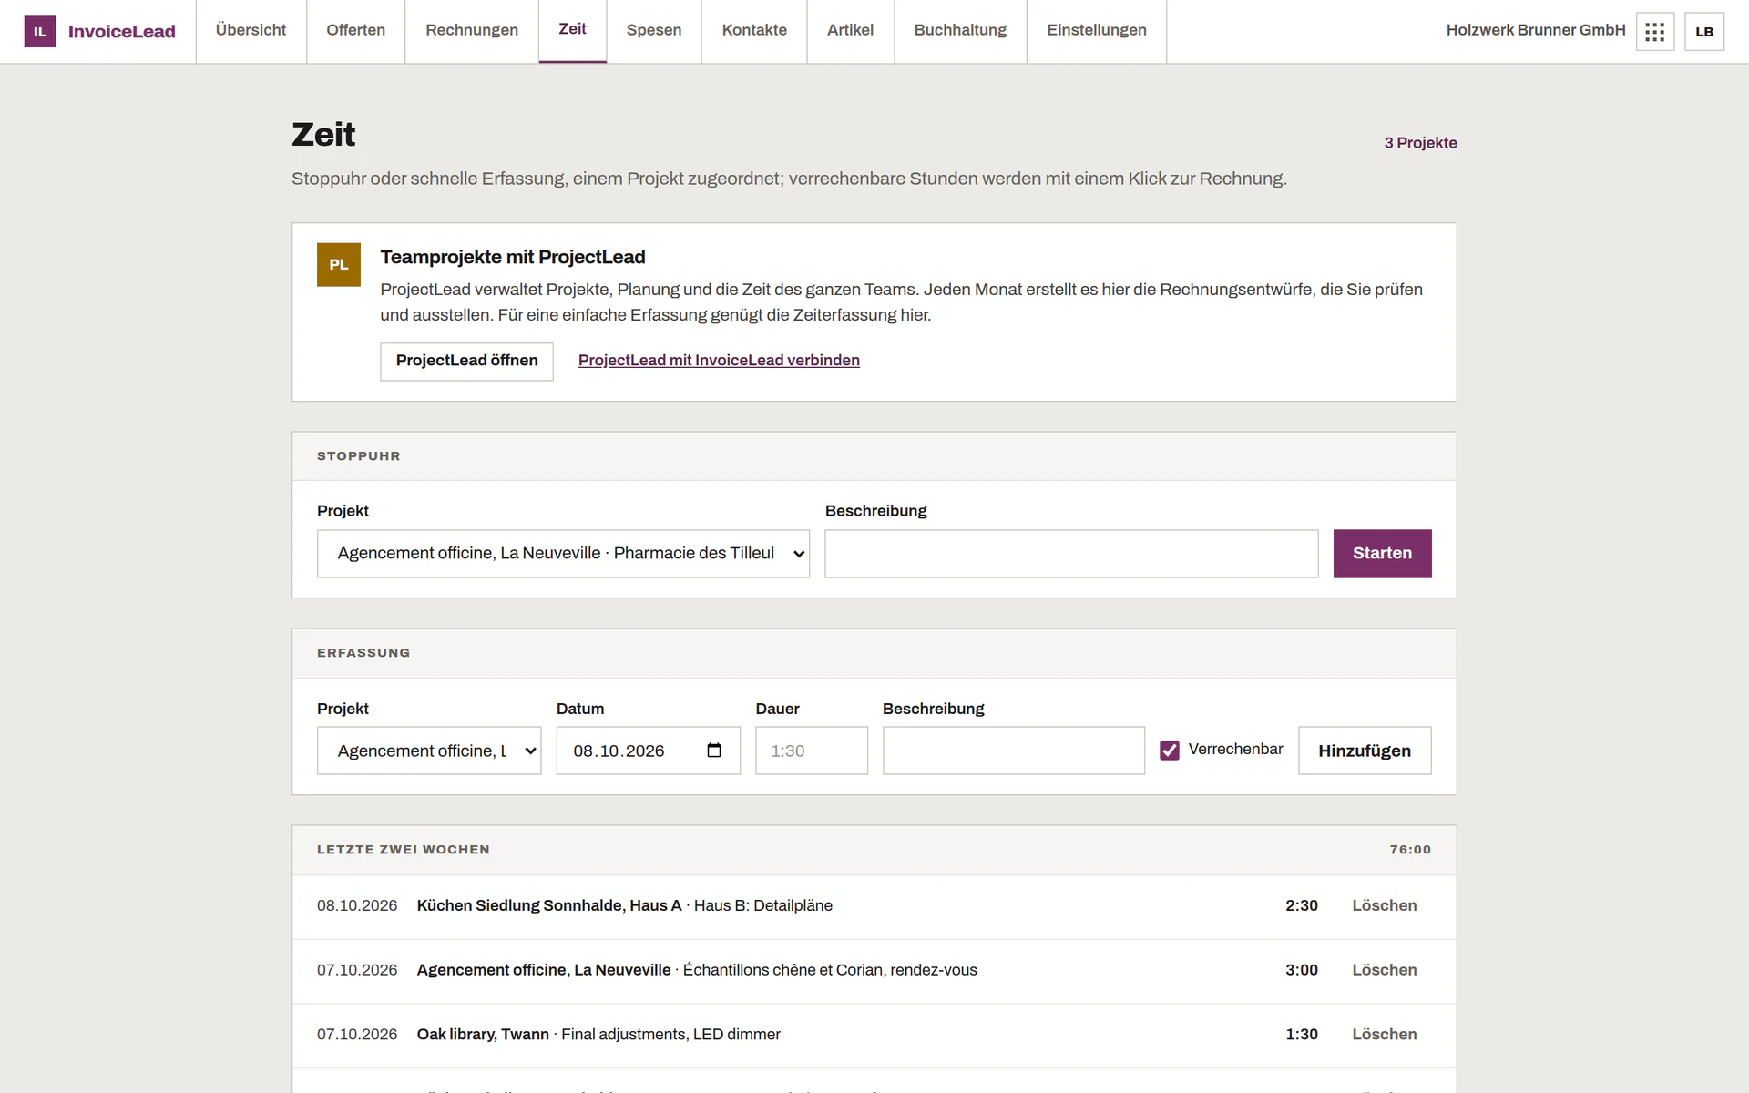Viewport: 1749px width, 1093px height.
Task: Toggle the Verrechenbar checkbox
Action: pos(1170,750)
